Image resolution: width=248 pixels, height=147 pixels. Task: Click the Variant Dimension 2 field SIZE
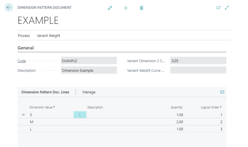pyautogui.click(x=198, y=61)
